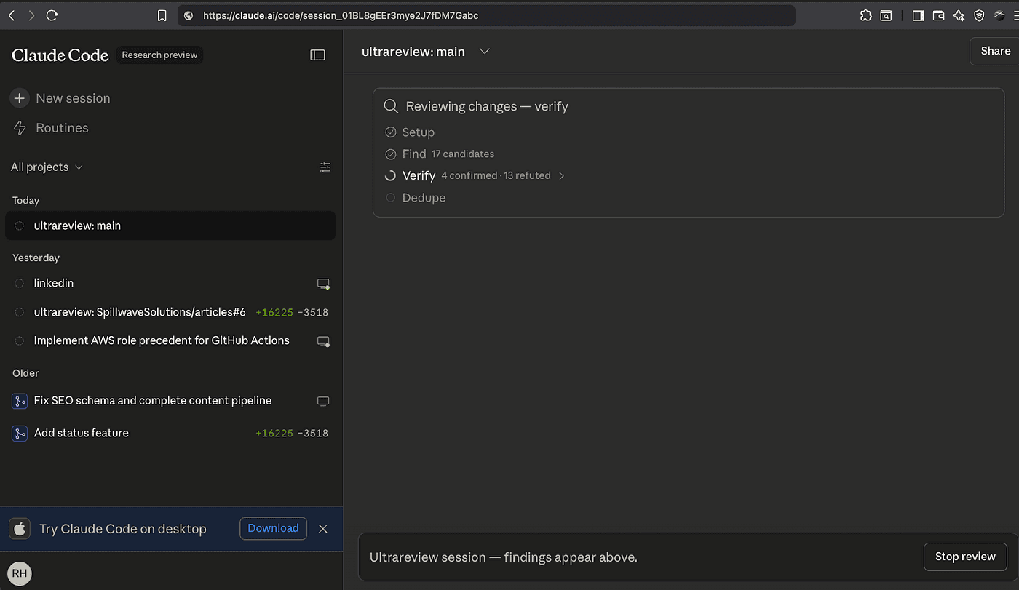Expand the All projects dropdown
This screenshot has width=1019, height=590.
47,167
